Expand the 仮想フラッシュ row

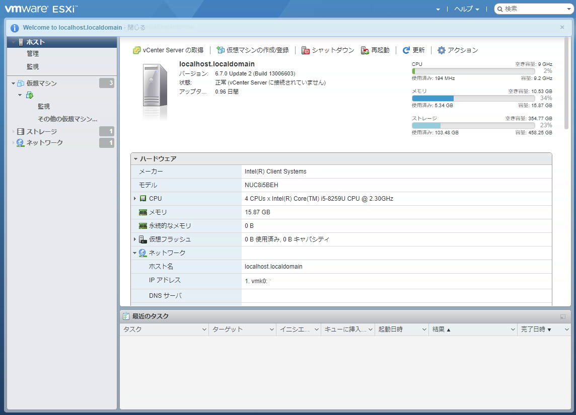point(135,239)
